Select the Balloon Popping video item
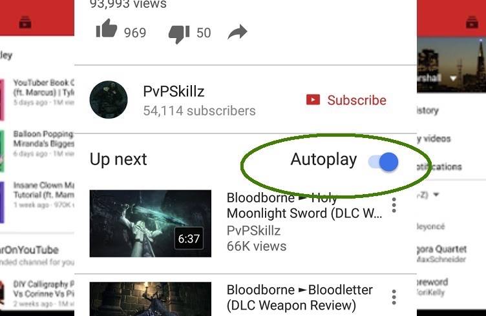This screenshot has width=486, height=316. [37, 143]
